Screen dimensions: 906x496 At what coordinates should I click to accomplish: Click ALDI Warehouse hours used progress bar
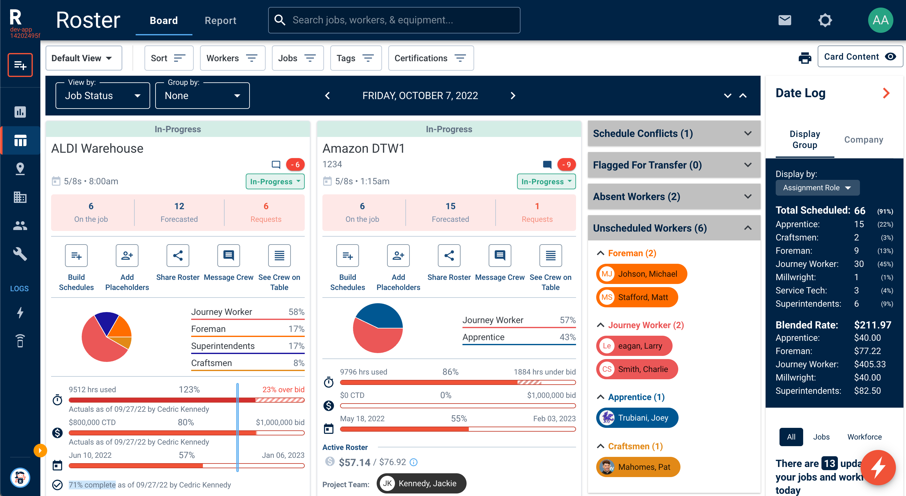tap(186, 400)
